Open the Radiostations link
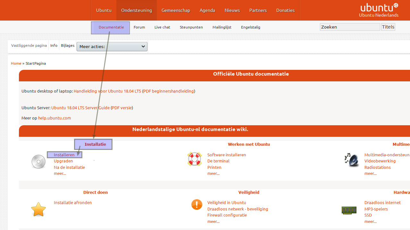 [x=378, y=168]
